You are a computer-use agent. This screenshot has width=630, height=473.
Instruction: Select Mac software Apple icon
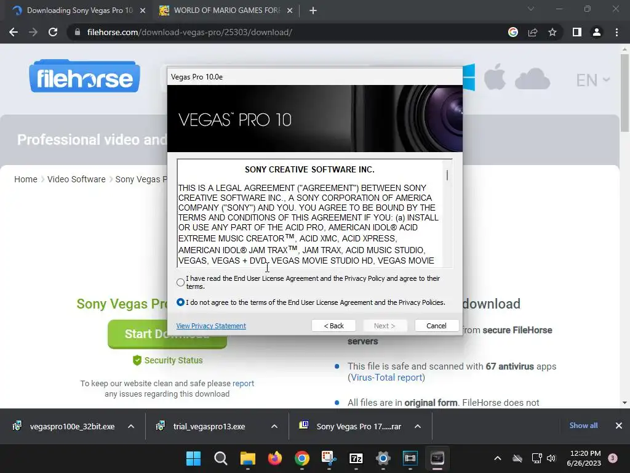pos(495,76)
